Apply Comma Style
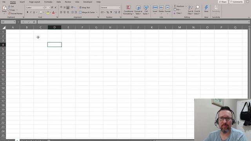251x141 pixels. point(111,12)
